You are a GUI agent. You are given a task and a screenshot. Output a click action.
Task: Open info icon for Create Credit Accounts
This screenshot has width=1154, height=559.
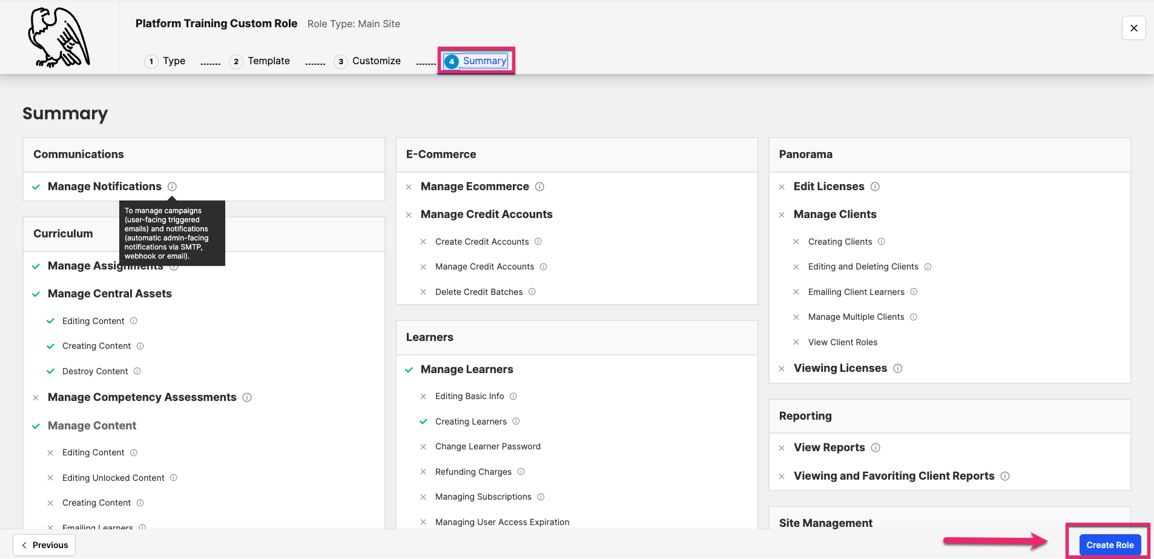[x=538, y=241]
